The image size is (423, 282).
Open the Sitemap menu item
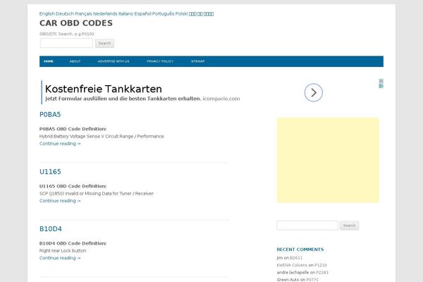(x=197, y=61)
